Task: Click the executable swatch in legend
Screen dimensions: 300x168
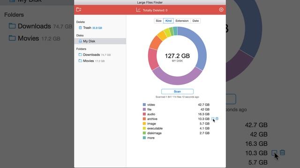Action: (144, 128)
